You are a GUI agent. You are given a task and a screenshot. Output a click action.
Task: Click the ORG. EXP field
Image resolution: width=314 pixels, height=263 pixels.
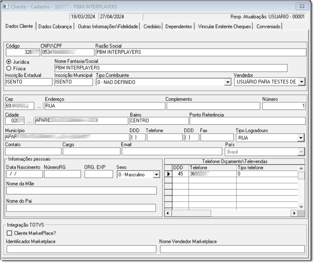pyautogui.click(x=99, y=174)
